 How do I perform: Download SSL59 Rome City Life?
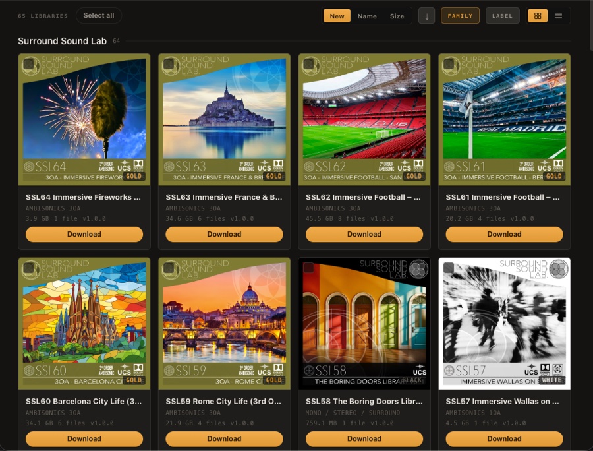tap(224, 438)
